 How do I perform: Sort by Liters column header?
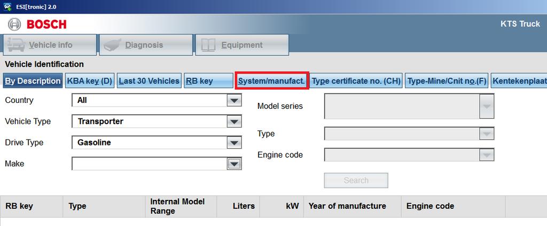pyautogui.click(x=238, y=206)
